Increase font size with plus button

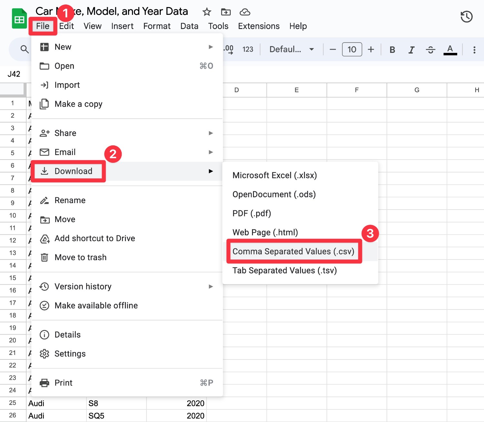coord(371,49)
